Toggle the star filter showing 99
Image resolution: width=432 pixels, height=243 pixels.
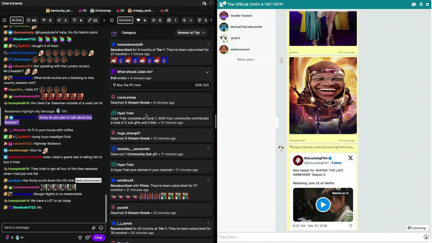click(31, 20)
